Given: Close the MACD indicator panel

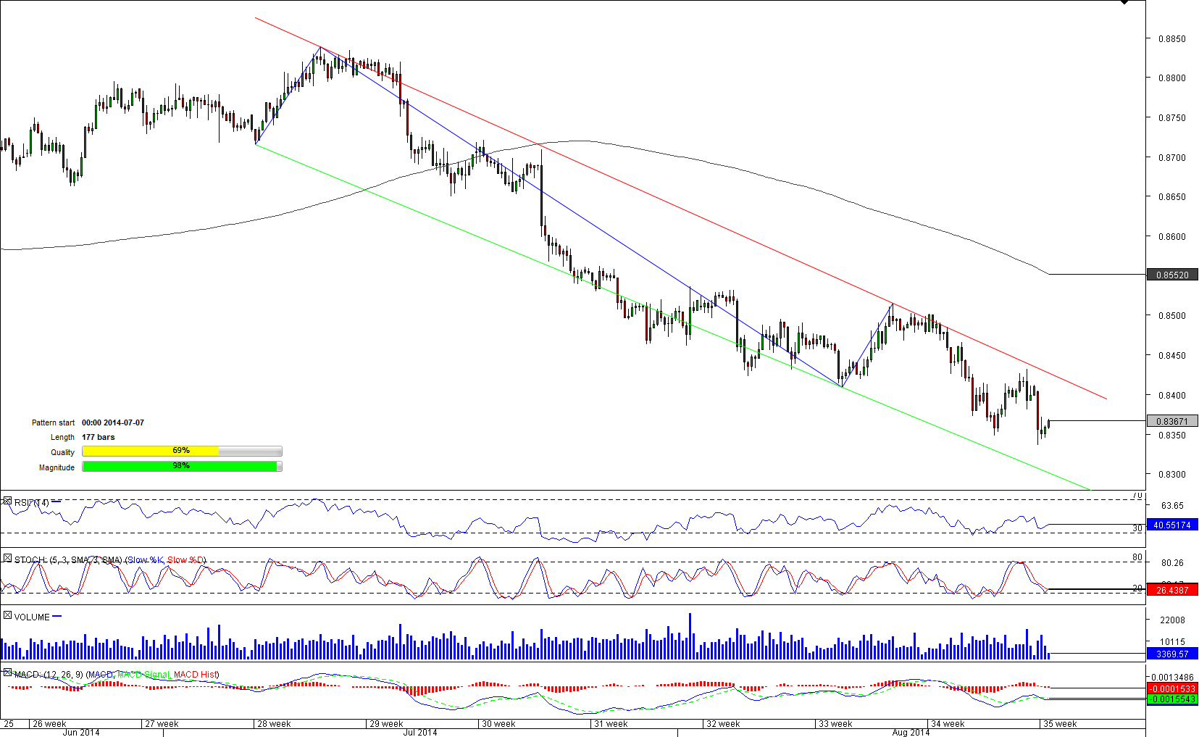Looking at the screenshot, I should tap(7, 673).
